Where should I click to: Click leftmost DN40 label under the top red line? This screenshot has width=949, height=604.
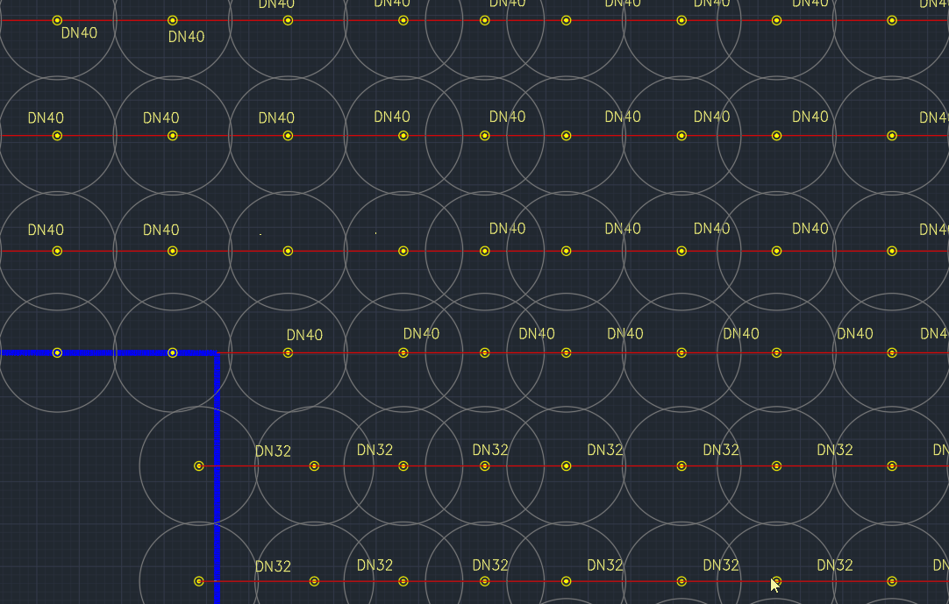coord(79,33)
